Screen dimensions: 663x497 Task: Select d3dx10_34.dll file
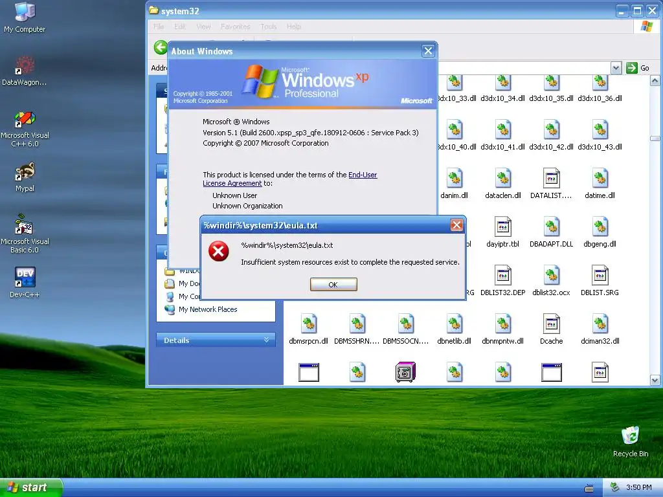[502, 89]
